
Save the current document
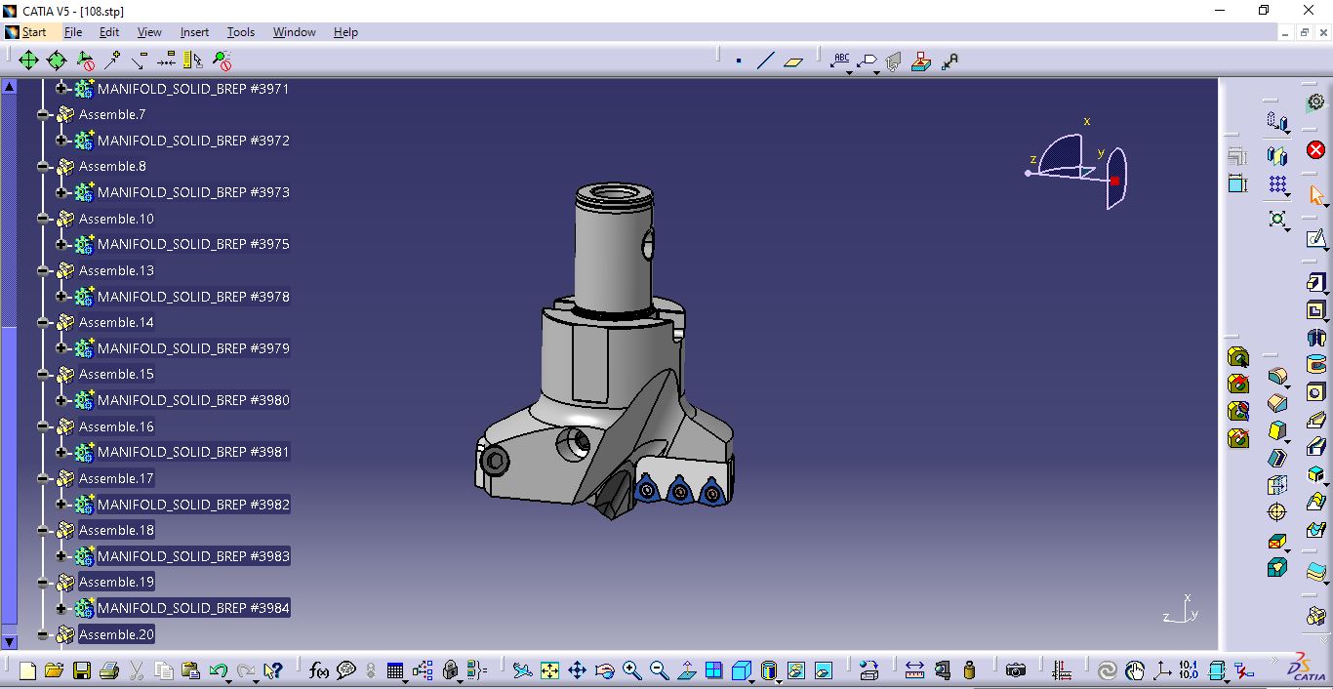click(82, 670)
